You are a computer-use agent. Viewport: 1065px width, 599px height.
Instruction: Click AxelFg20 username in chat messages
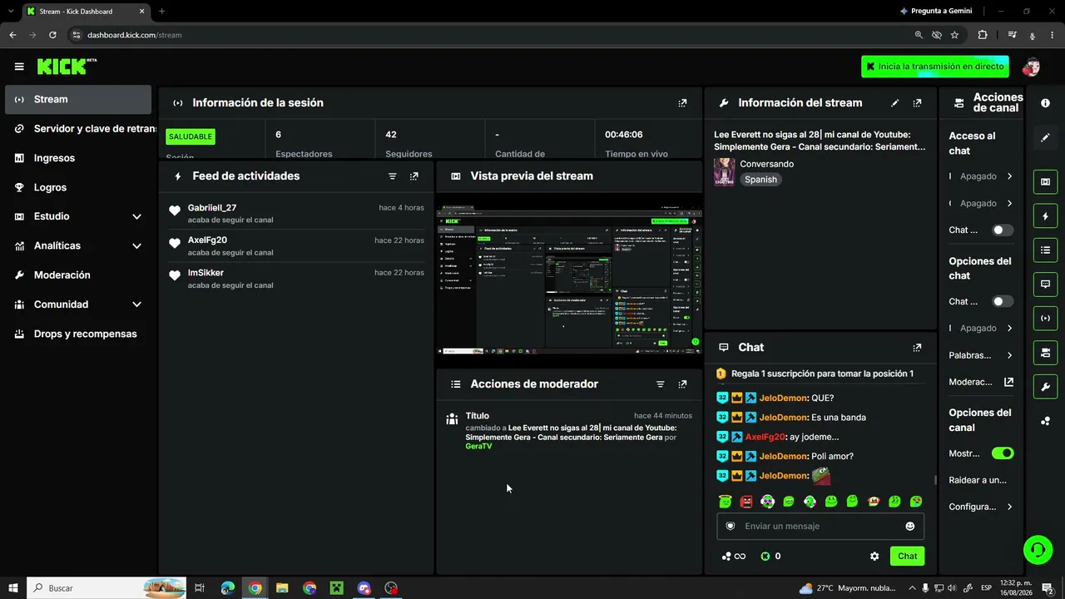[765, 437]
